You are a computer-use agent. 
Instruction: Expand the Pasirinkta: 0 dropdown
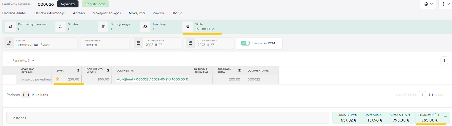click(x=32, y=60)
